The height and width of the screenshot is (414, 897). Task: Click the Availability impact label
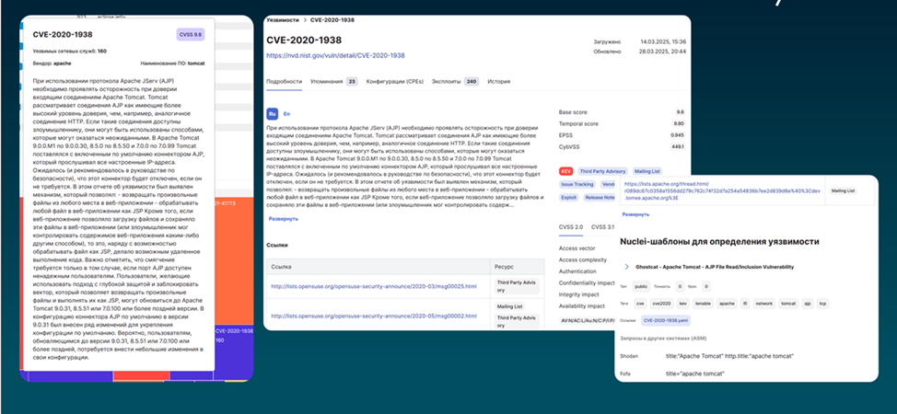tap(582, 305)
